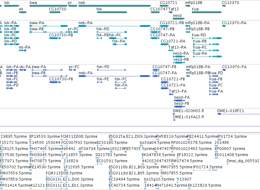This screenshot has width=260, height=190.
Task: Select transcript lok-RD
Action: [x=10, y=41]
